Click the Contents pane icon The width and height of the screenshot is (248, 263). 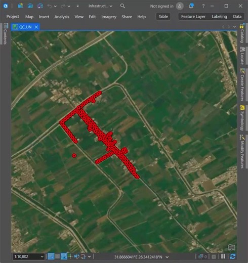[6, 26]
